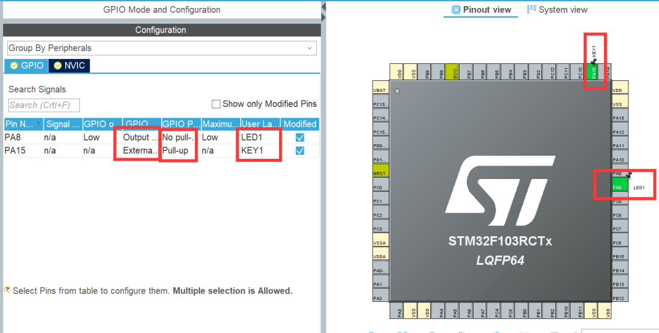This screenshot has height=333, width=659.
Task: Click the No pull-up cell in the PA8 row
Action: pyautogui.click(x=181, y=138)
